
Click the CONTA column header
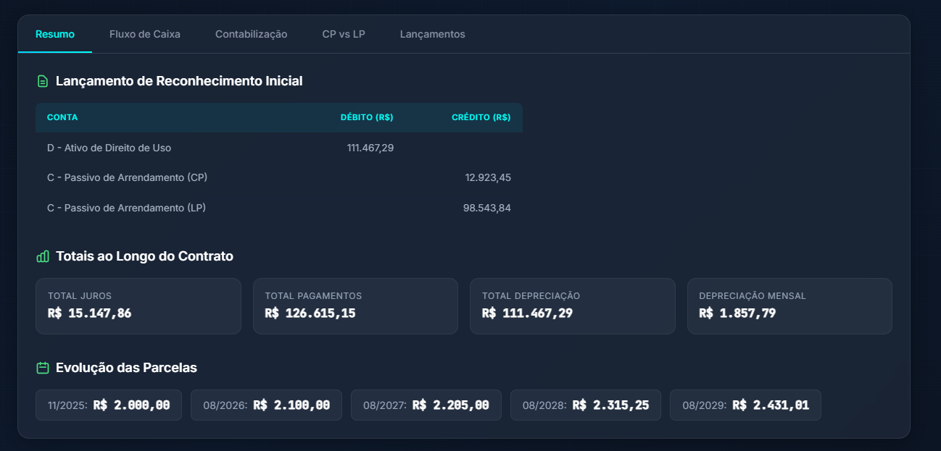pyautogui.click(x=62, y=117)
